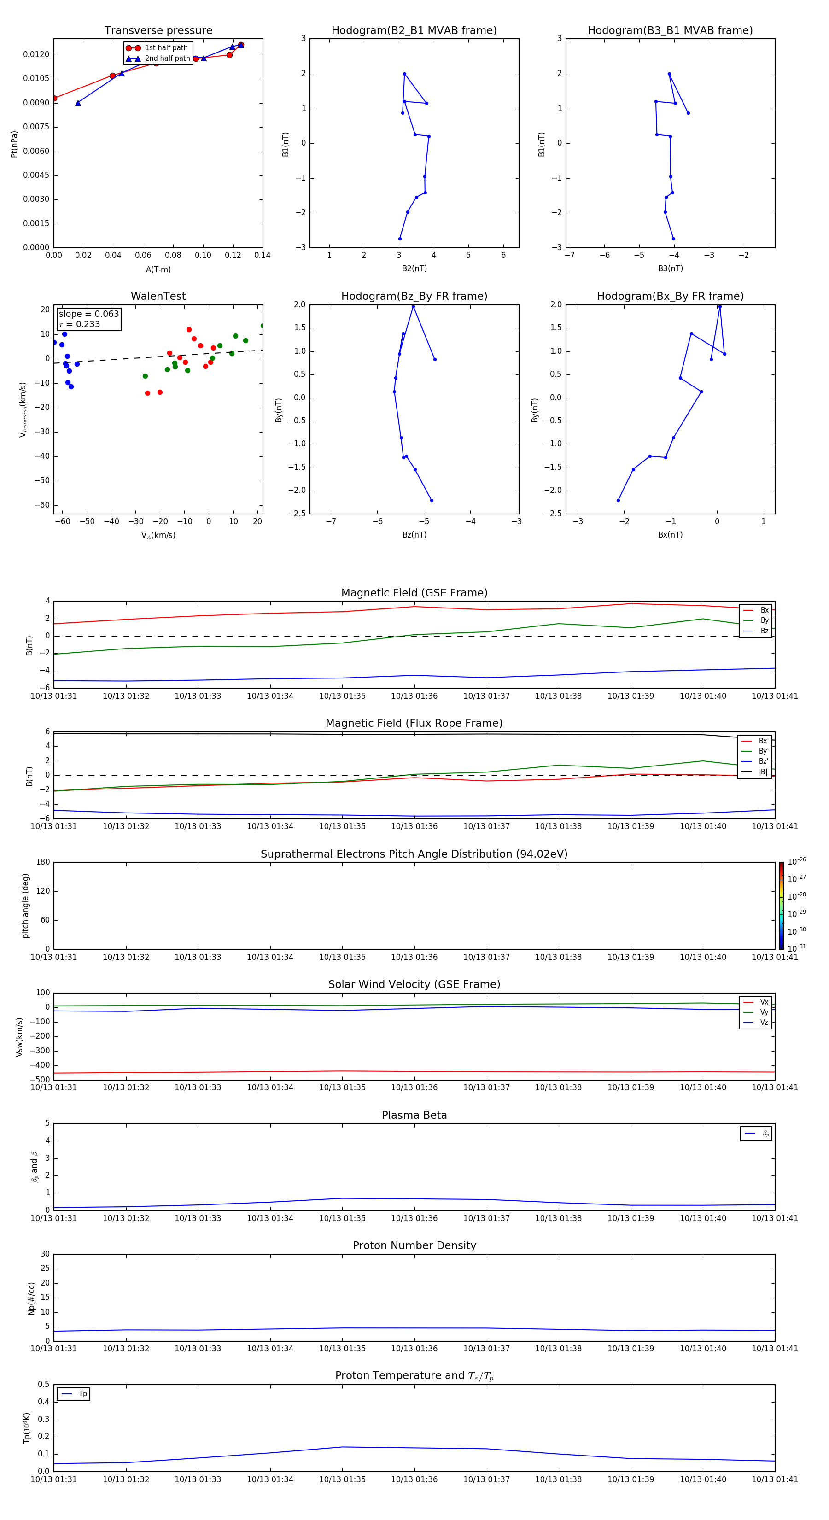Click the 'Pt(nPa)' y-axis label
This screenshot has height=1520, width=829.
pyautogui.click(x=14, y=144)
